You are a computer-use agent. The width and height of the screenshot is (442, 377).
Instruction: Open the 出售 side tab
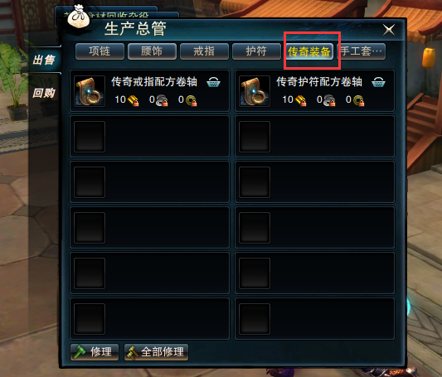pos(44,60)
